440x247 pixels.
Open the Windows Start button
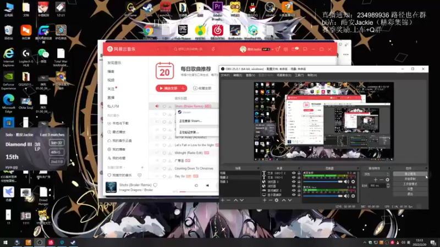(5, 242)
